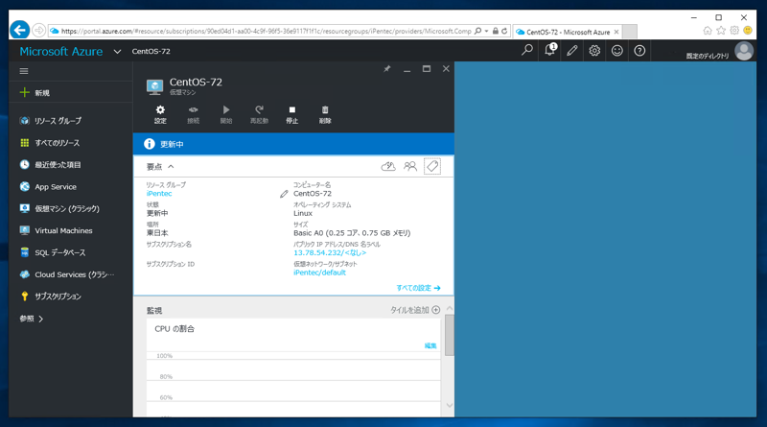Screen dimensions: 767x427
Task: Click the 編集 edit link on the CPU chart
Action: 430,345
